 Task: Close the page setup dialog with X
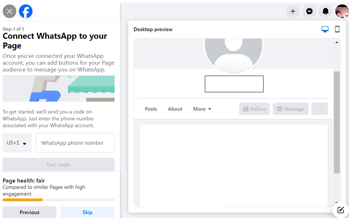[x=9, y=11]
